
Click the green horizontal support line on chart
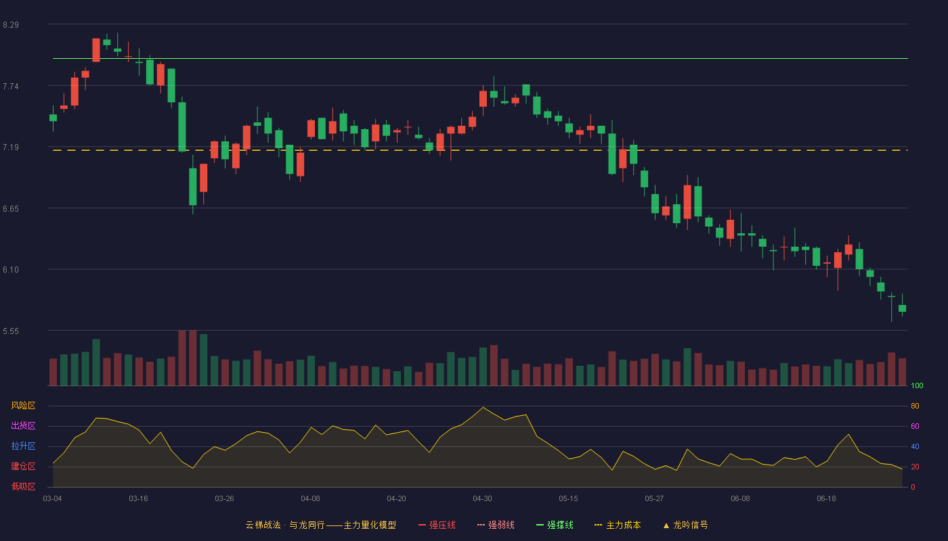480,59
